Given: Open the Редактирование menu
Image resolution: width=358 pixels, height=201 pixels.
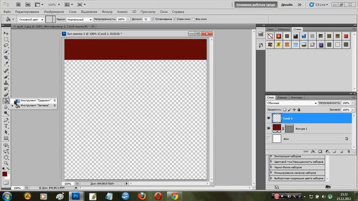Looking at the screenshot, I should (x=27, y=12).
